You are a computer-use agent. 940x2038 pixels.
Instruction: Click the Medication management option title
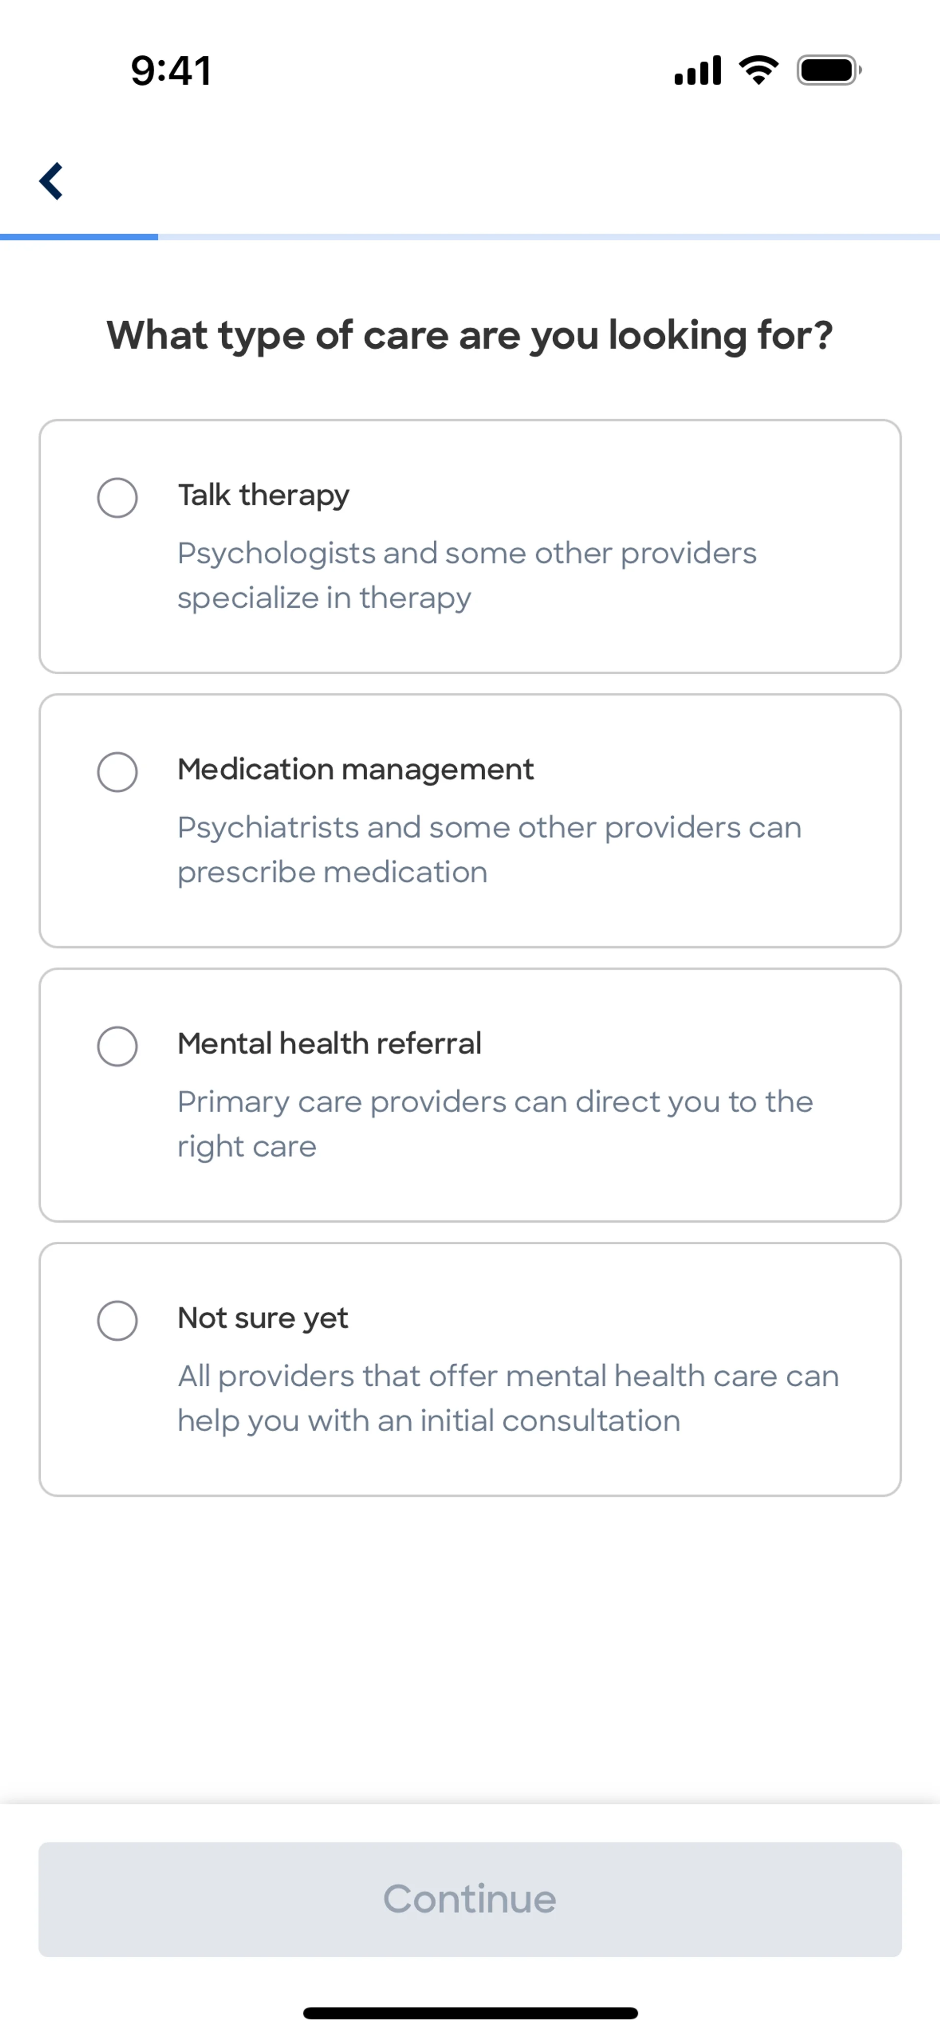[x=355, y=769]
